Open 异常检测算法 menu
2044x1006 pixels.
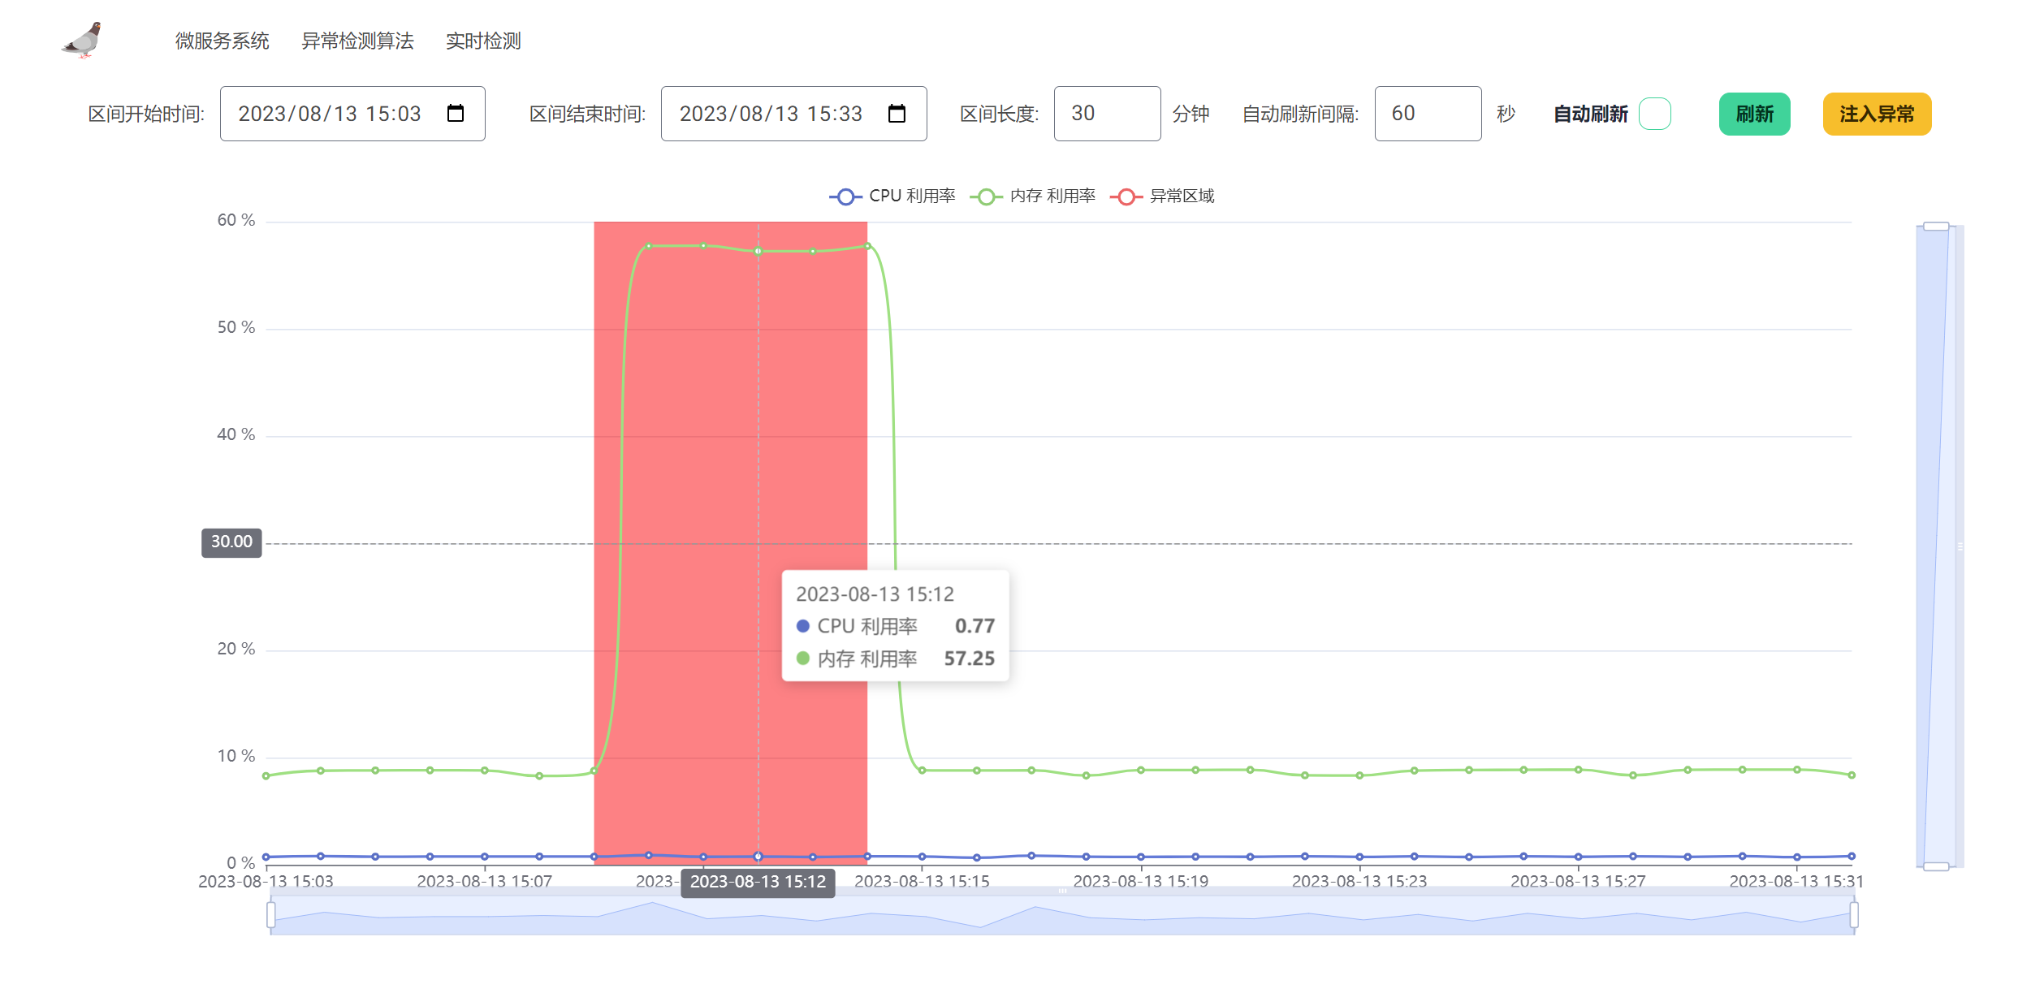(x=357, y=41)
